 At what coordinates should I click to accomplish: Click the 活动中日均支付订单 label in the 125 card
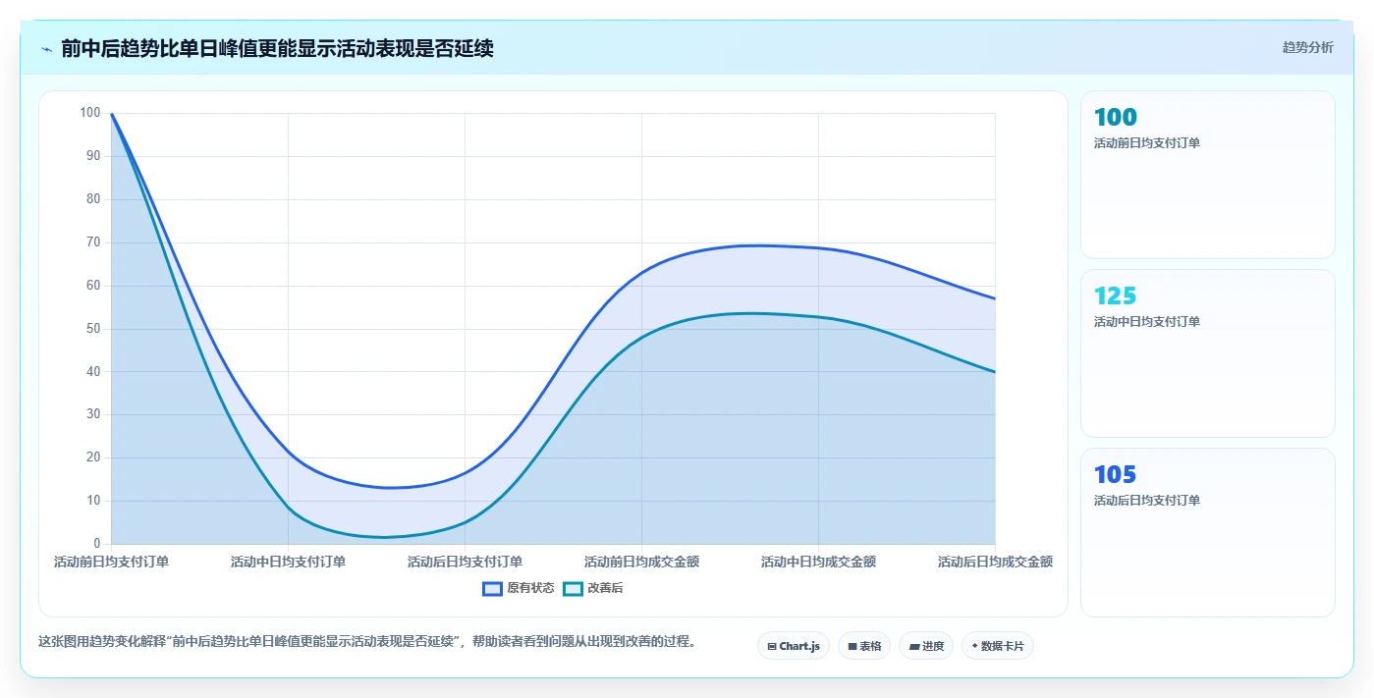[x=1147, y=321]
